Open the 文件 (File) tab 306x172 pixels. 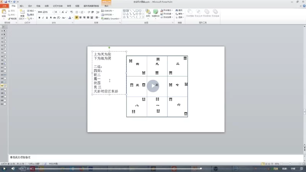[x=5, y=6]
